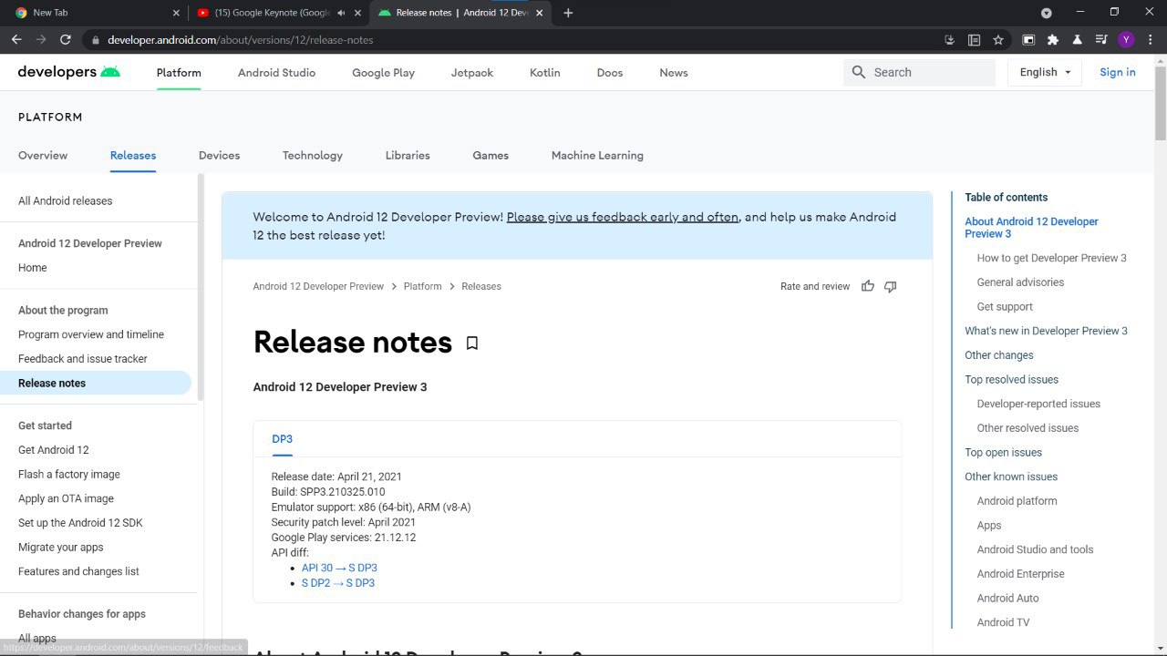
Task: Click the thumbs up rating icon
Action: pos(868,286)
